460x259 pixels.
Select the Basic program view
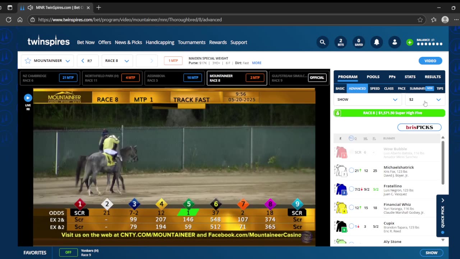point(340,88)
